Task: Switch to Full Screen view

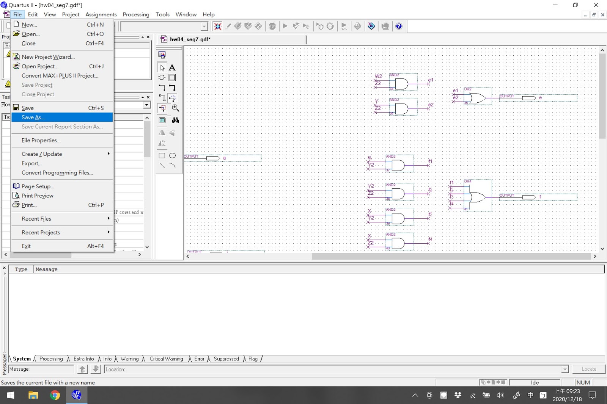Action: click(162, 121)
